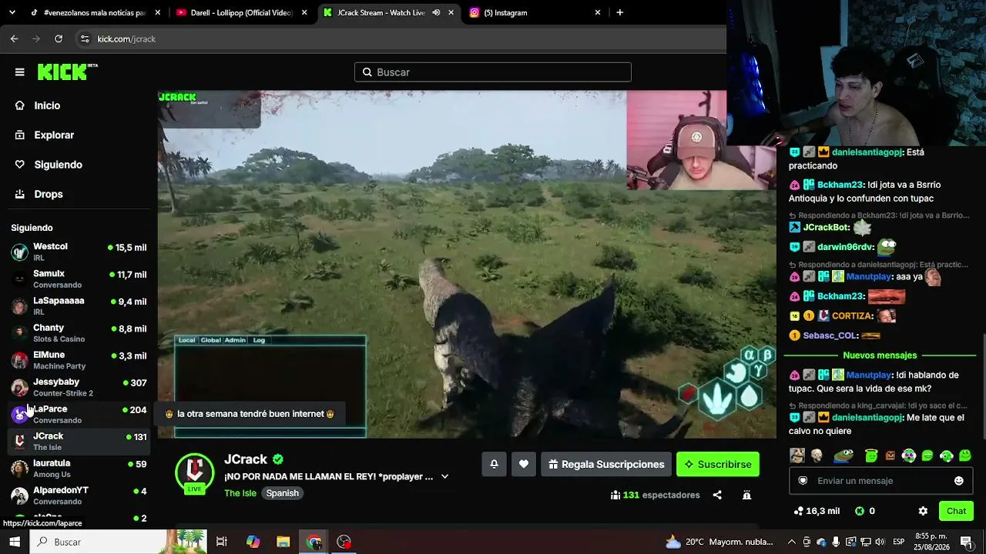986x554 pixels.
Task: Open the emoji picker in chat input
Action: [959, 481]
